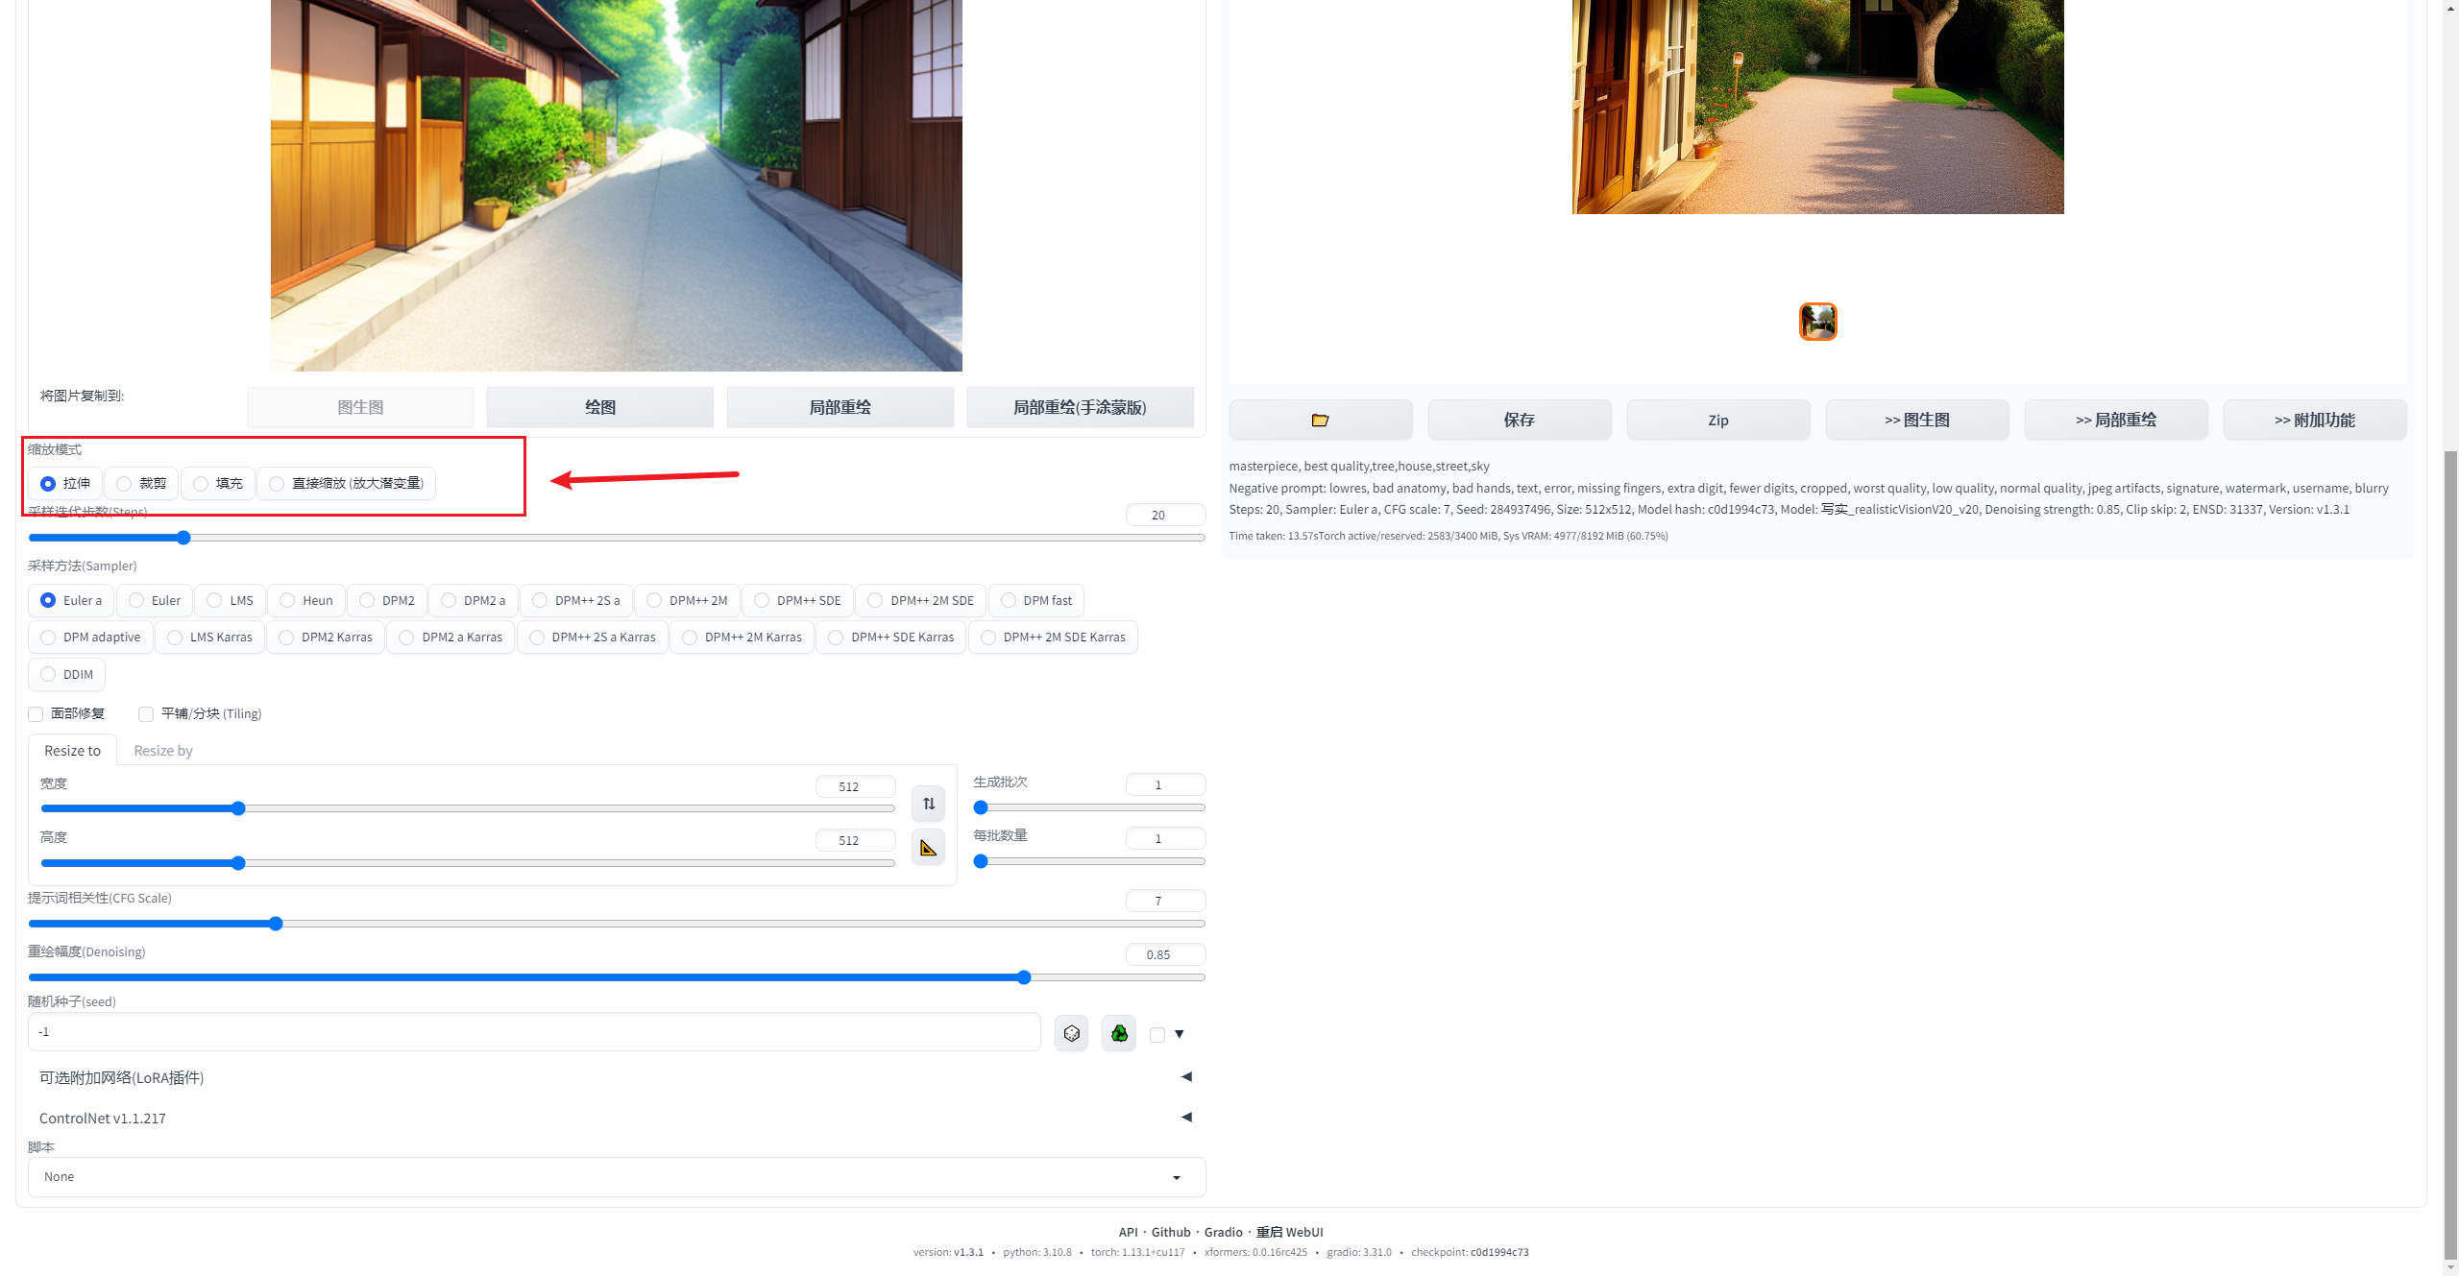The image size is (2459, 1276).
Task: Click the seed input field
Action: (533, 1032)
